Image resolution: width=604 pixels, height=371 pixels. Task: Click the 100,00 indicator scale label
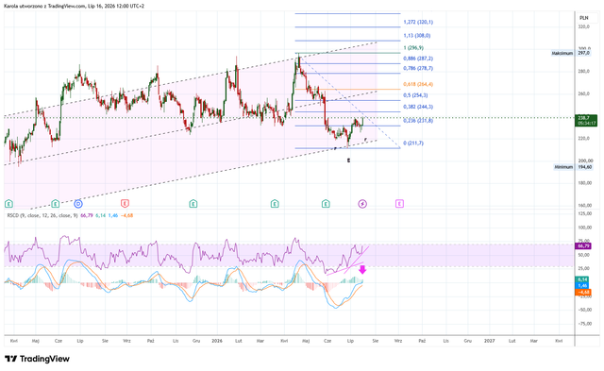(x=585, y=228)
